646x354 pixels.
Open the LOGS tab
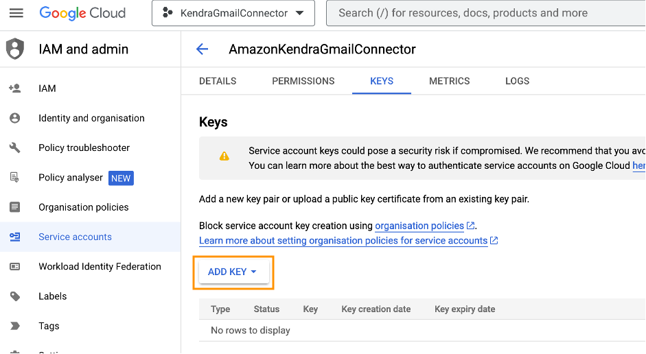point(517,81)
